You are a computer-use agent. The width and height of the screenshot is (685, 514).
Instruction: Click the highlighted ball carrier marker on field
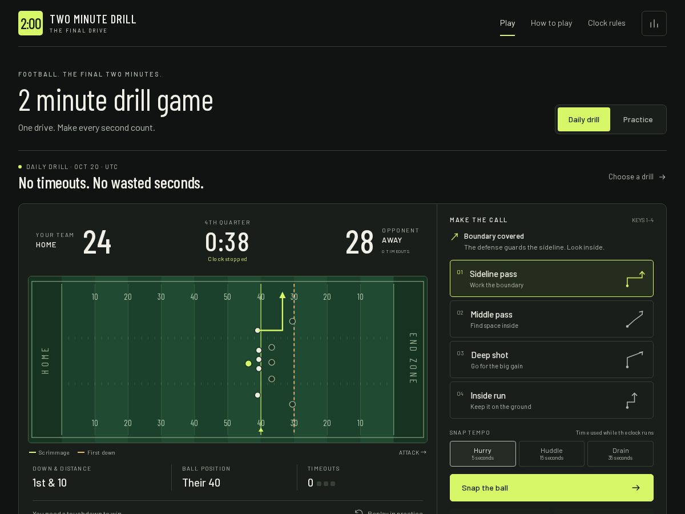pos(248,363)
